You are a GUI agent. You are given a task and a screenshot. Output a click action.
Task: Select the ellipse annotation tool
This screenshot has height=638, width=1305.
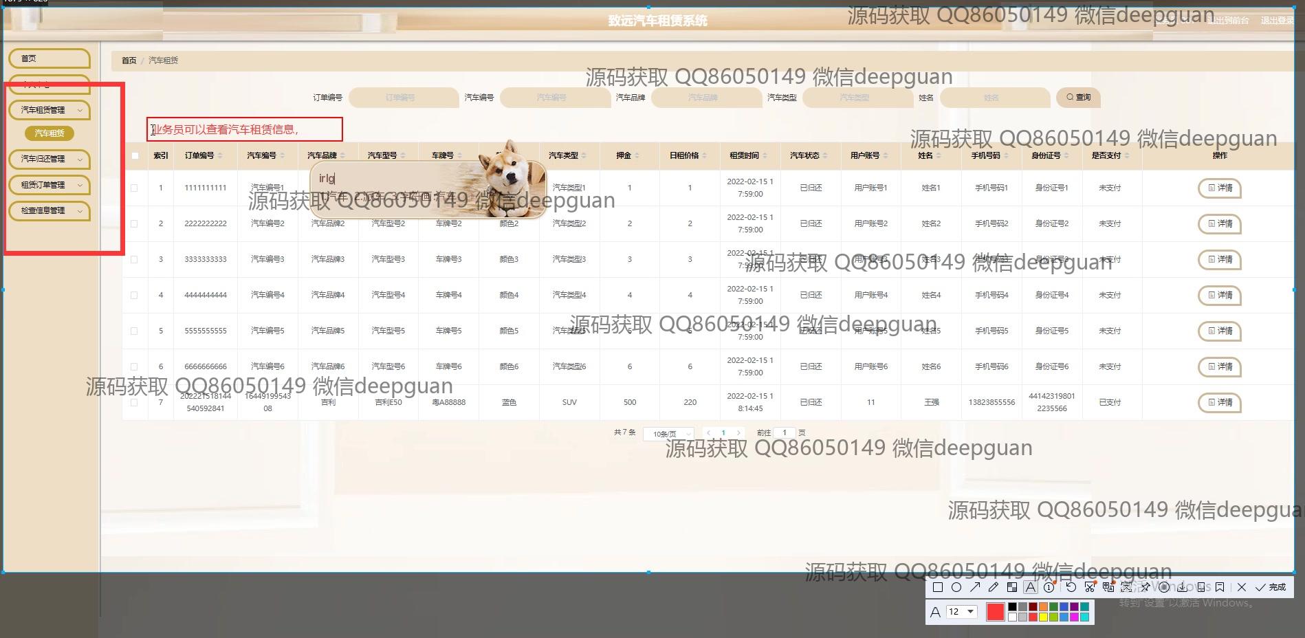pyautogui.click(x=956, y=587)
